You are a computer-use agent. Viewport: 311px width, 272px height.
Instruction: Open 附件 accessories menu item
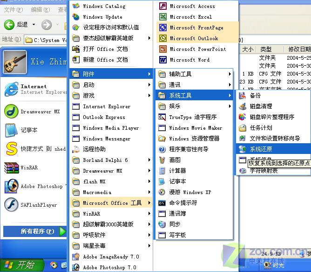[x=111, y=74]
